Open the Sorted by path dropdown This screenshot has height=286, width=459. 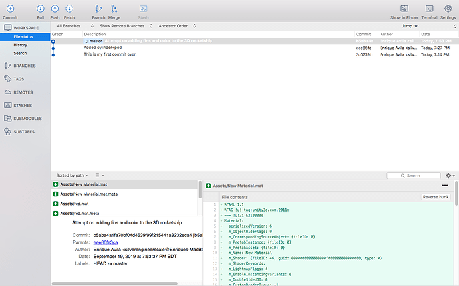click(73, 175)
